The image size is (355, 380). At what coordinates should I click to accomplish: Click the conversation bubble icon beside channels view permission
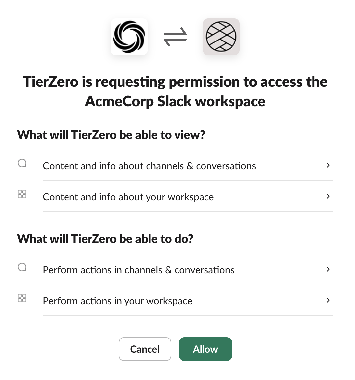[22, 163]
